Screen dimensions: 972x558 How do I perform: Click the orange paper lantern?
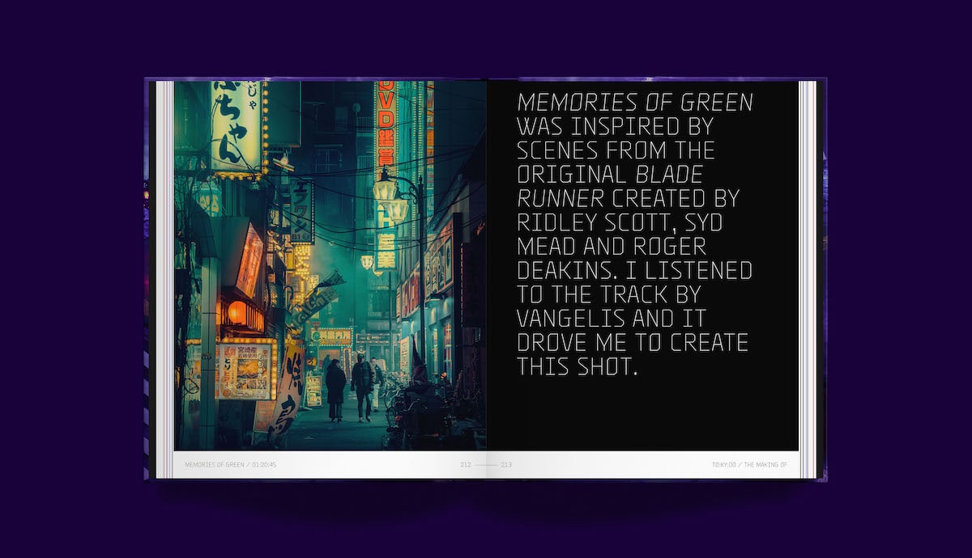tap(237, 311)
